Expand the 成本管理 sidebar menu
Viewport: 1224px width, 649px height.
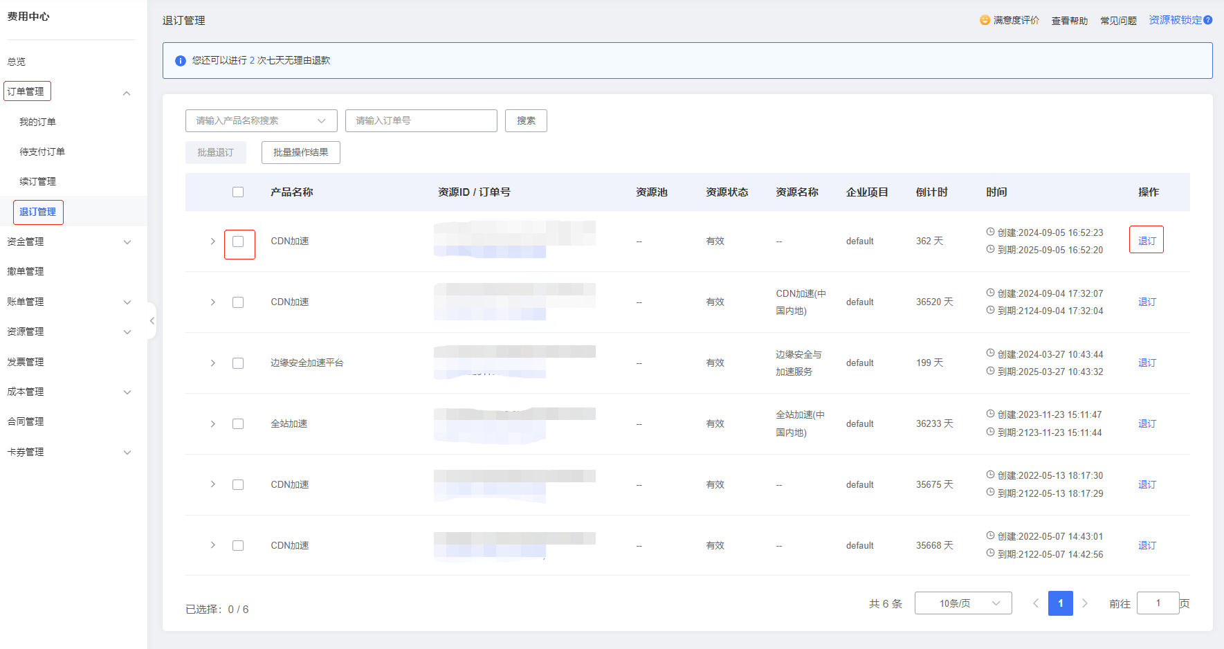click(127, 392)
